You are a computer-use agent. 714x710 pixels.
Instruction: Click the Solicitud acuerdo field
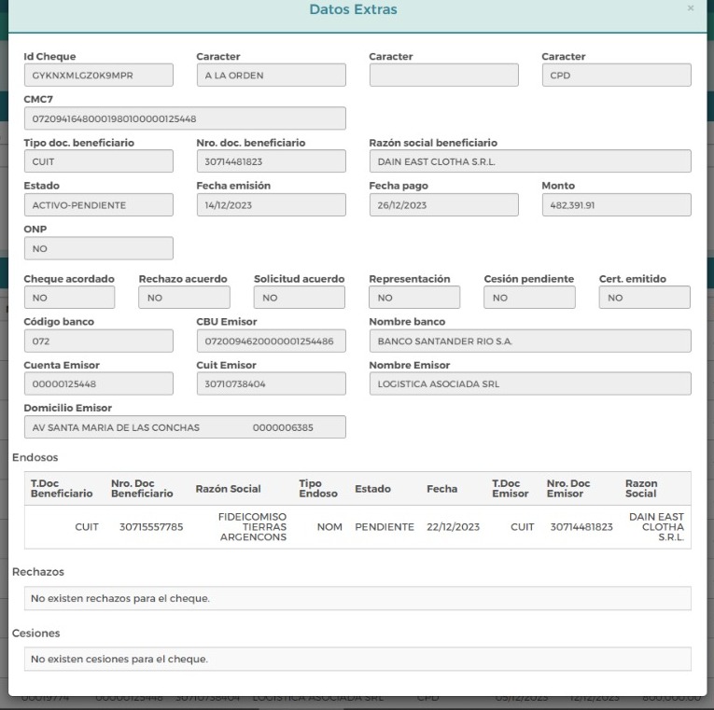coord(300,298)
